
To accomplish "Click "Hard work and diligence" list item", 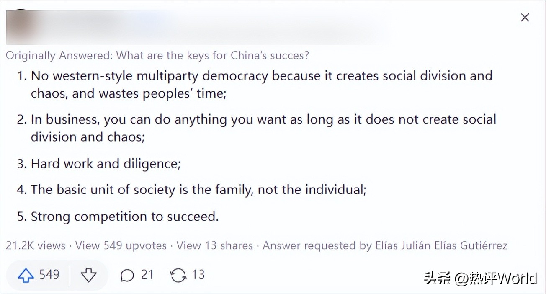I will click(106, 163).
